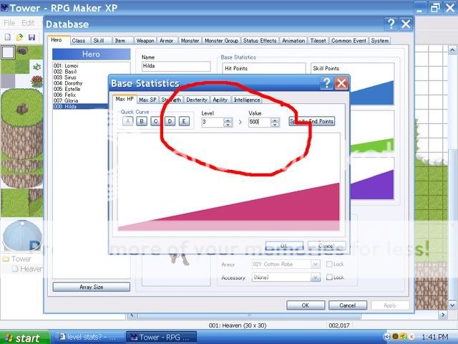The image size is (458, 344).
Task: Click the Database Cancel button
Action: coord(347,305)
